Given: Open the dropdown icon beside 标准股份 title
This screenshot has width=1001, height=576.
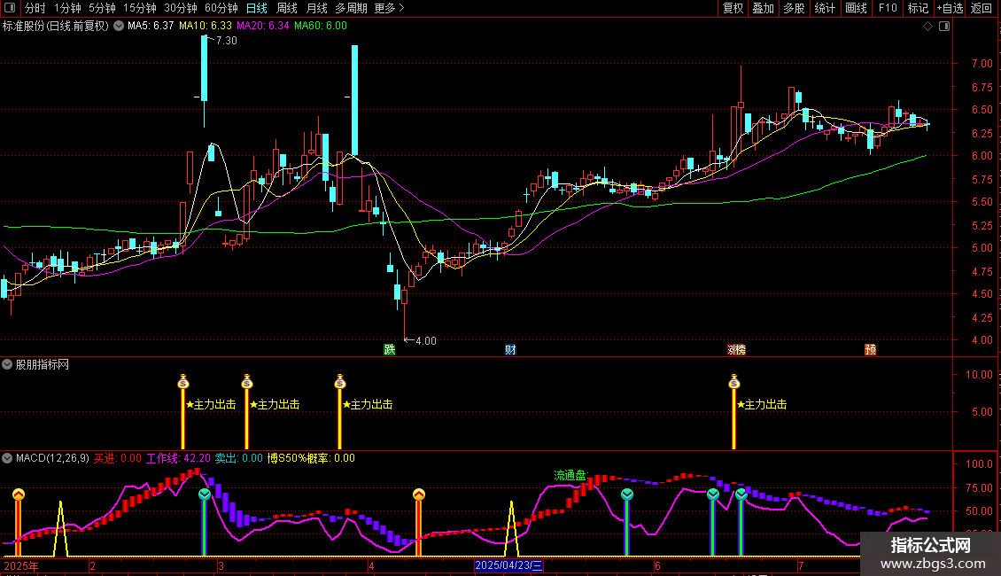Looking at the screenshot, I should click(x=119, y=26).
